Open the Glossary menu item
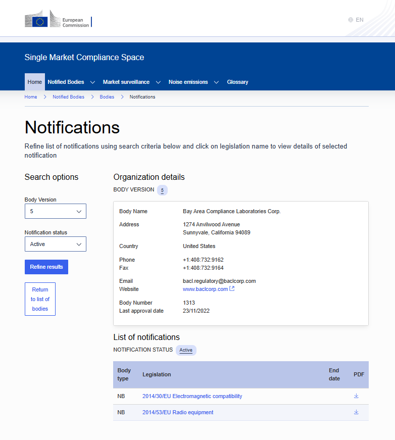This screenshot has width=395, height=440. 237,82
